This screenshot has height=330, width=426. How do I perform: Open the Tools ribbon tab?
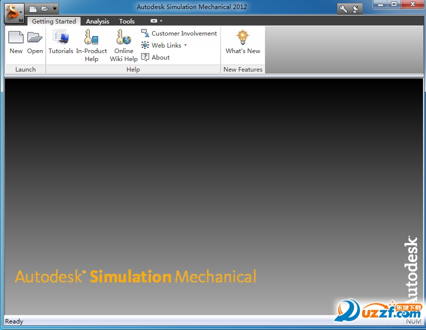127,21
